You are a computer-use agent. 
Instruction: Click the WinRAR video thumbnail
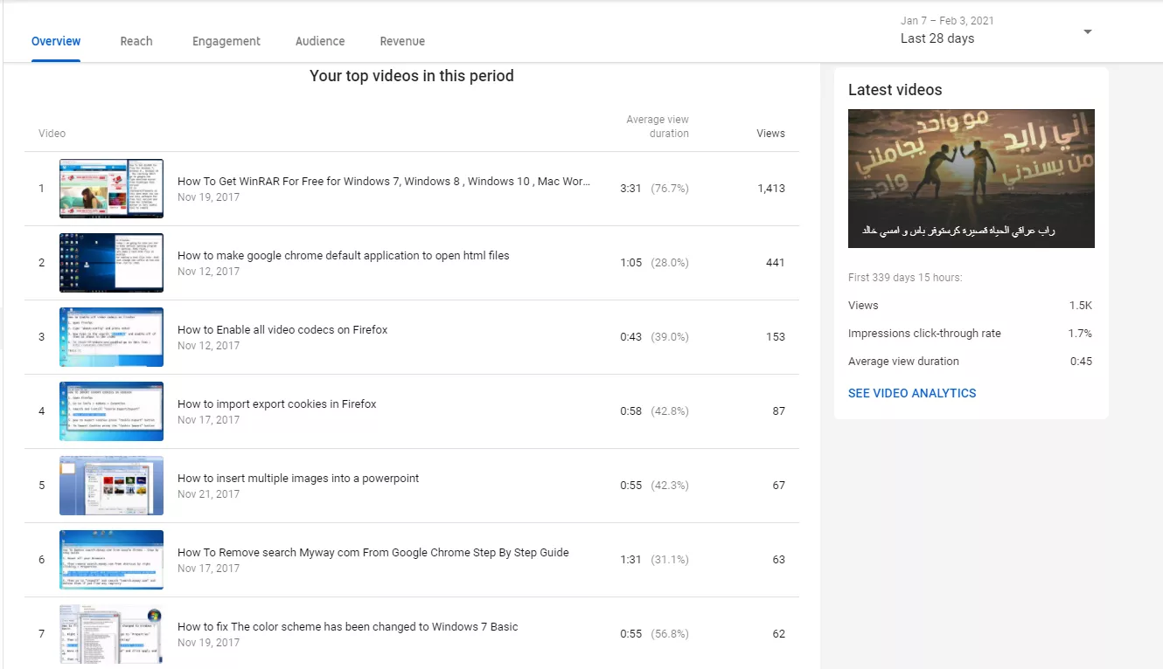[111, 189]
